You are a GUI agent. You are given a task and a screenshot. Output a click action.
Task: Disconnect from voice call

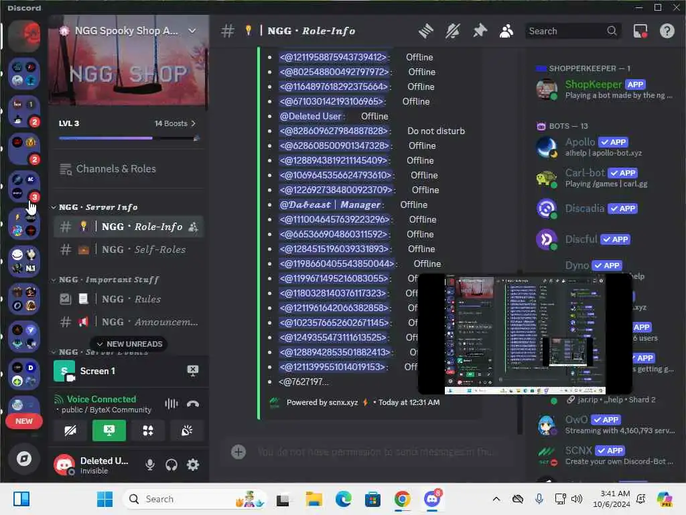click(193, 404)
